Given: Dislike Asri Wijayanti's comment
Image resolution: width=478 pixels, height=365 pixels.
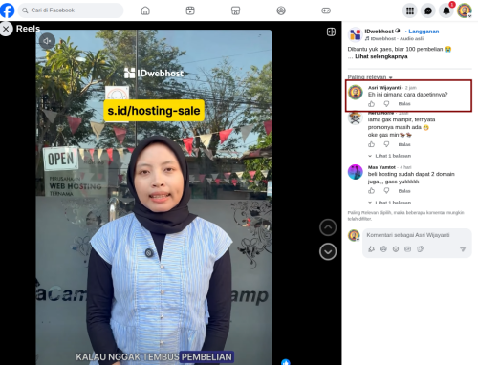Looking at the screenshot, I should click(x=386, y=104).
